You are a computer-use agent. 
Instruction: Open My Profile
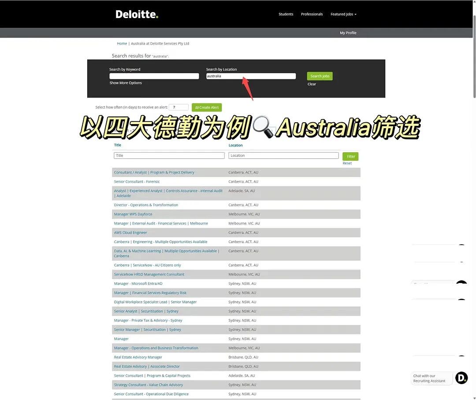[x=348, y=33]
